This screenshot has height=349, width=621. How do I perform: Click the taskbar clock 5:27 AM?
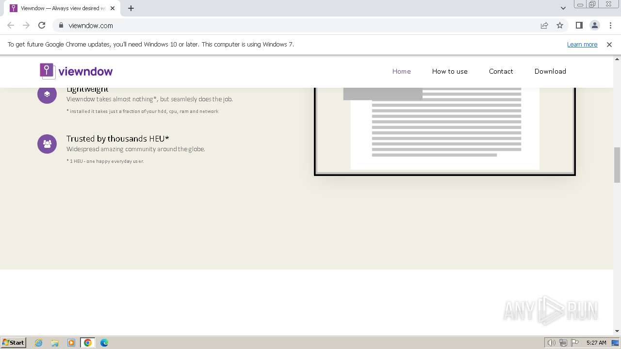pyautogui.click(x=596, y=343)
